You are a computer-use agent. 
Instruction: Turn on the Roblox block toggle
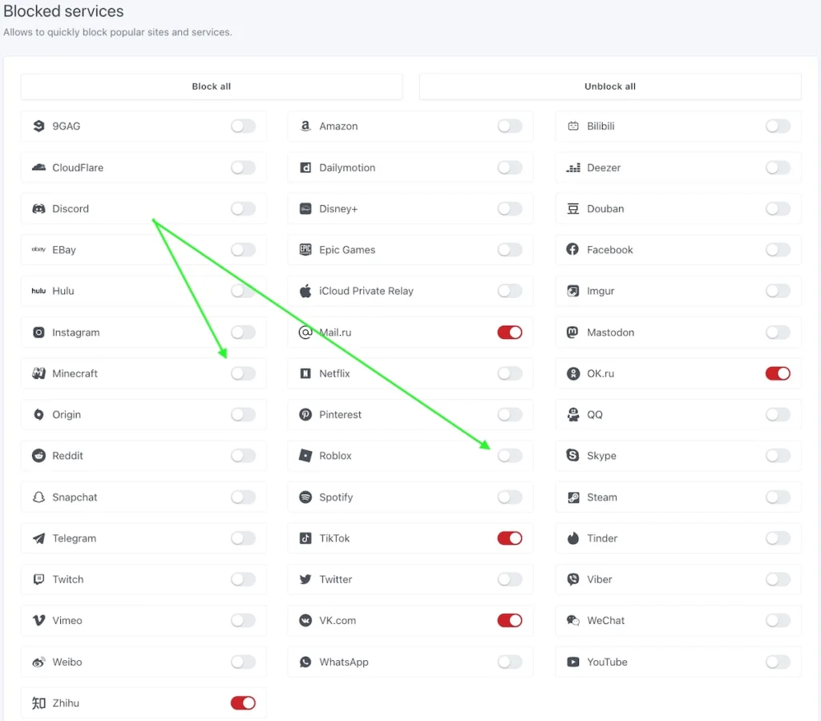point(510,456)
